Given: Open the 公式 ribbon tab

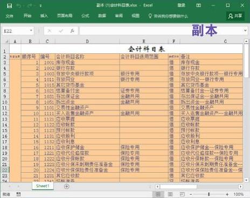Looking at the screenshot, I should (x=85, y=16).
